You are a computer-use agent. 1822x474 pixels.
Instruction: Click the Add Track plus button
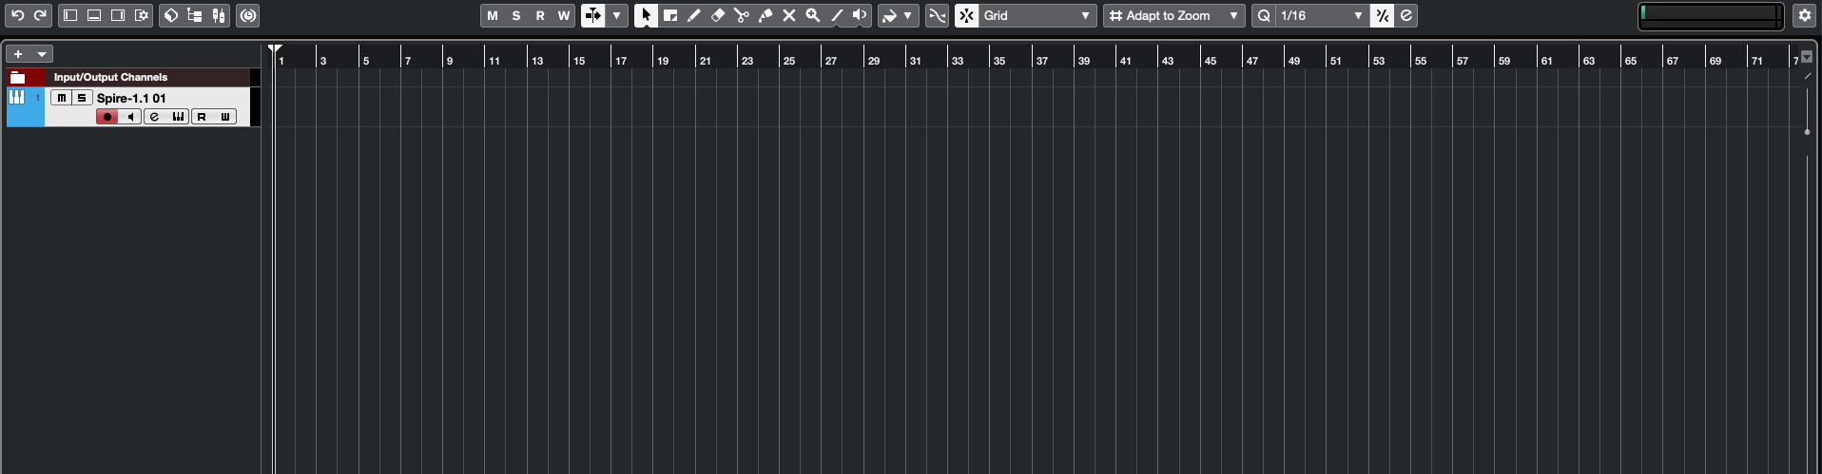click(x=18, y=54)
